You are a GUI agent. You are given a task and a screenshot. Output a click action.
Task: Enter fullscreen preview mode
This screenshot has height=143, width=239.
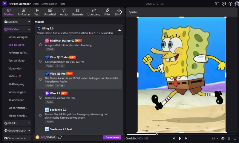tap(235, 139)
